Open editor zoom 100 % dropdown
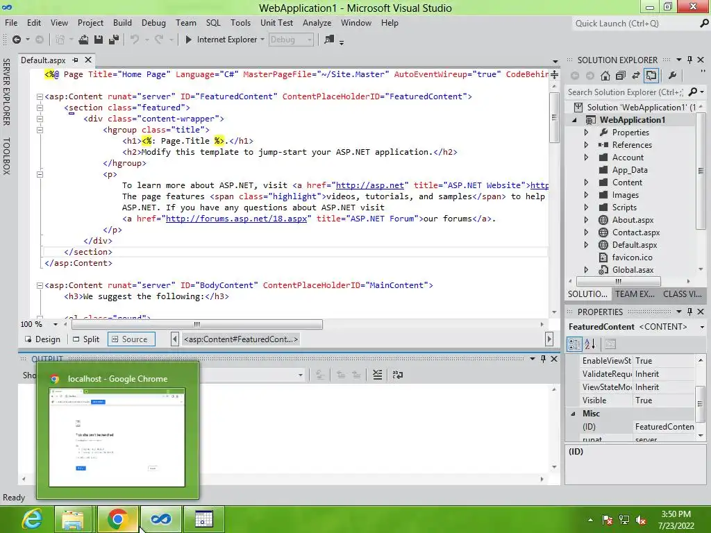 pyautogui.click(x=56, y=325)
